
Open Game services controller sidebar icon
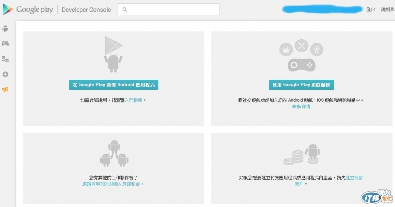5,43
